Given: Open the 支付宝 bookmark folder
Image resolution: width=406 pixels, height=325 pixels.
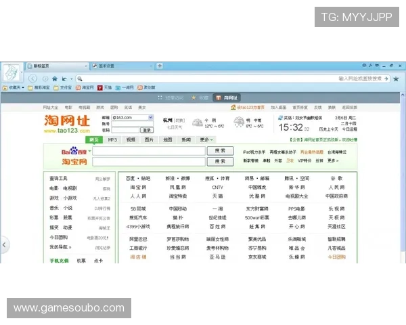Looking at the screenshot, I should coord(62,87).
